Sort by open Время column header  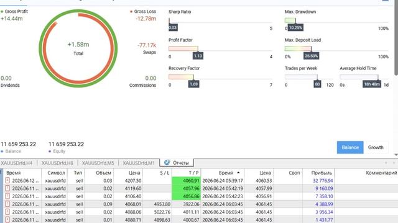point(22,173)
